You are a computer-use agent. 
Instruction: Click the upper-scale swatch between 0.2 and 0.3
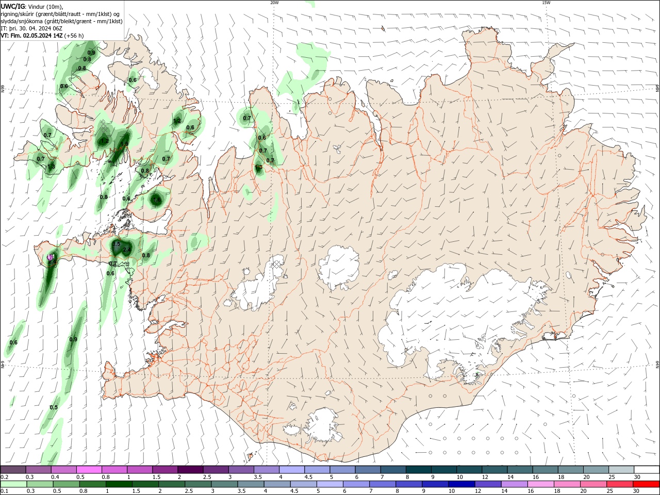[x=13, y=470]
